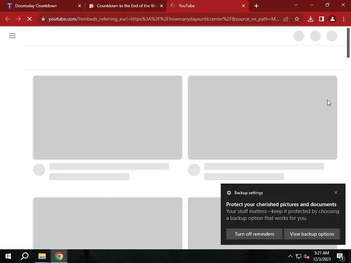Close the Countdown to the End tab

(x=161, y=6)
